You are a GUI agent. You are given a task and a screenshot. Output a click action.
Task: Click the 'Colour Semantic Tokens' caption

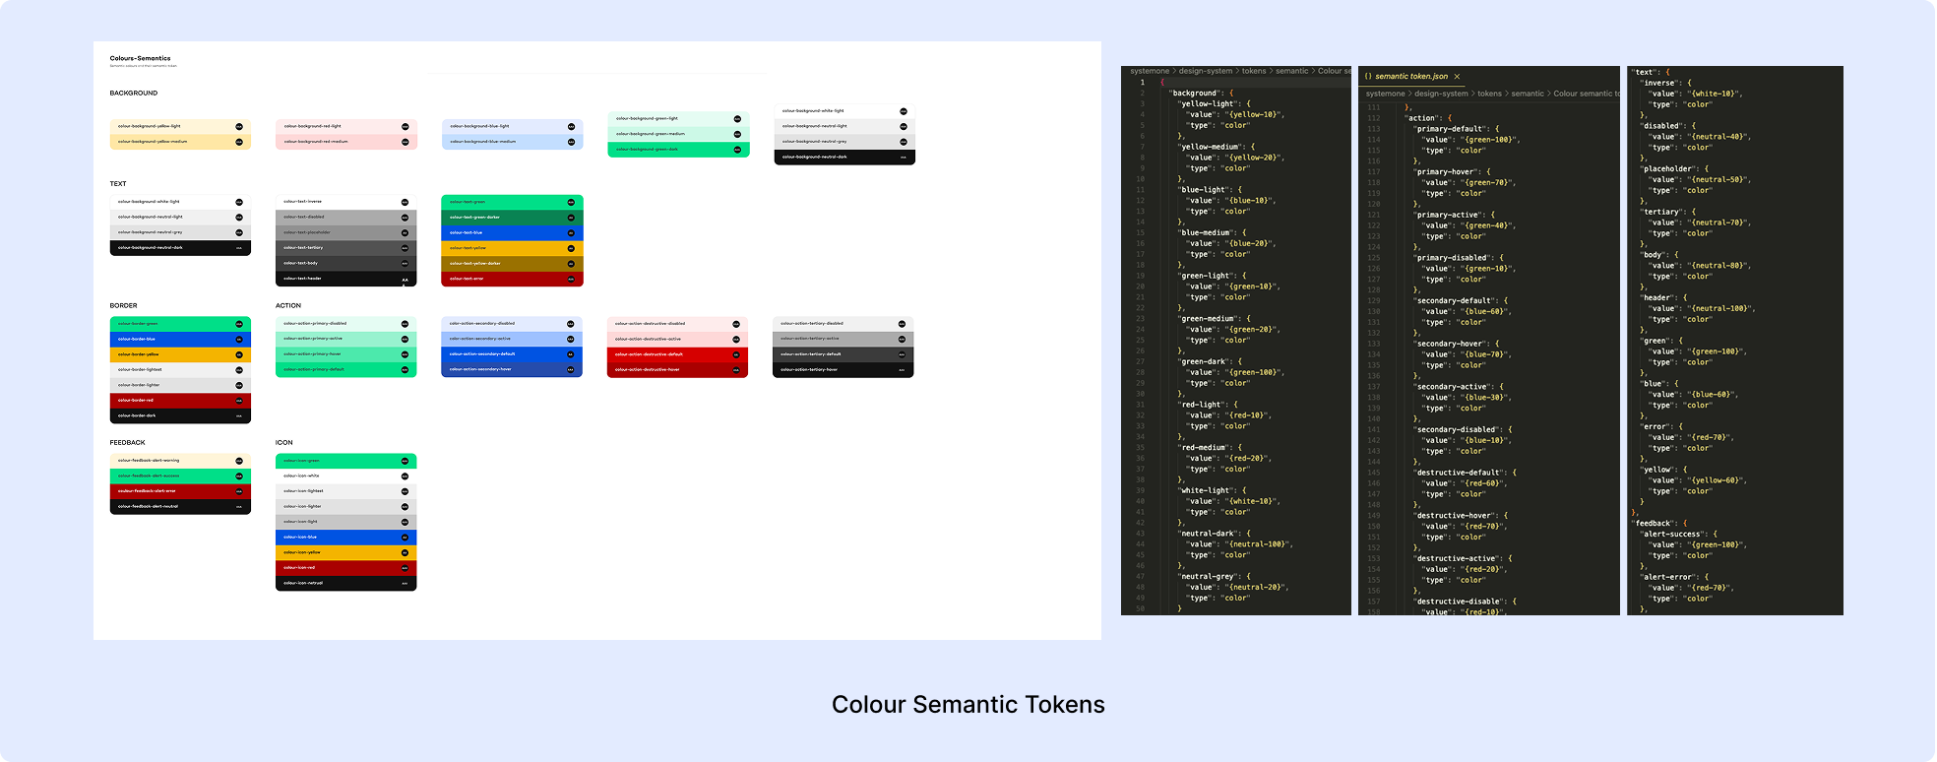pos(968,705)
